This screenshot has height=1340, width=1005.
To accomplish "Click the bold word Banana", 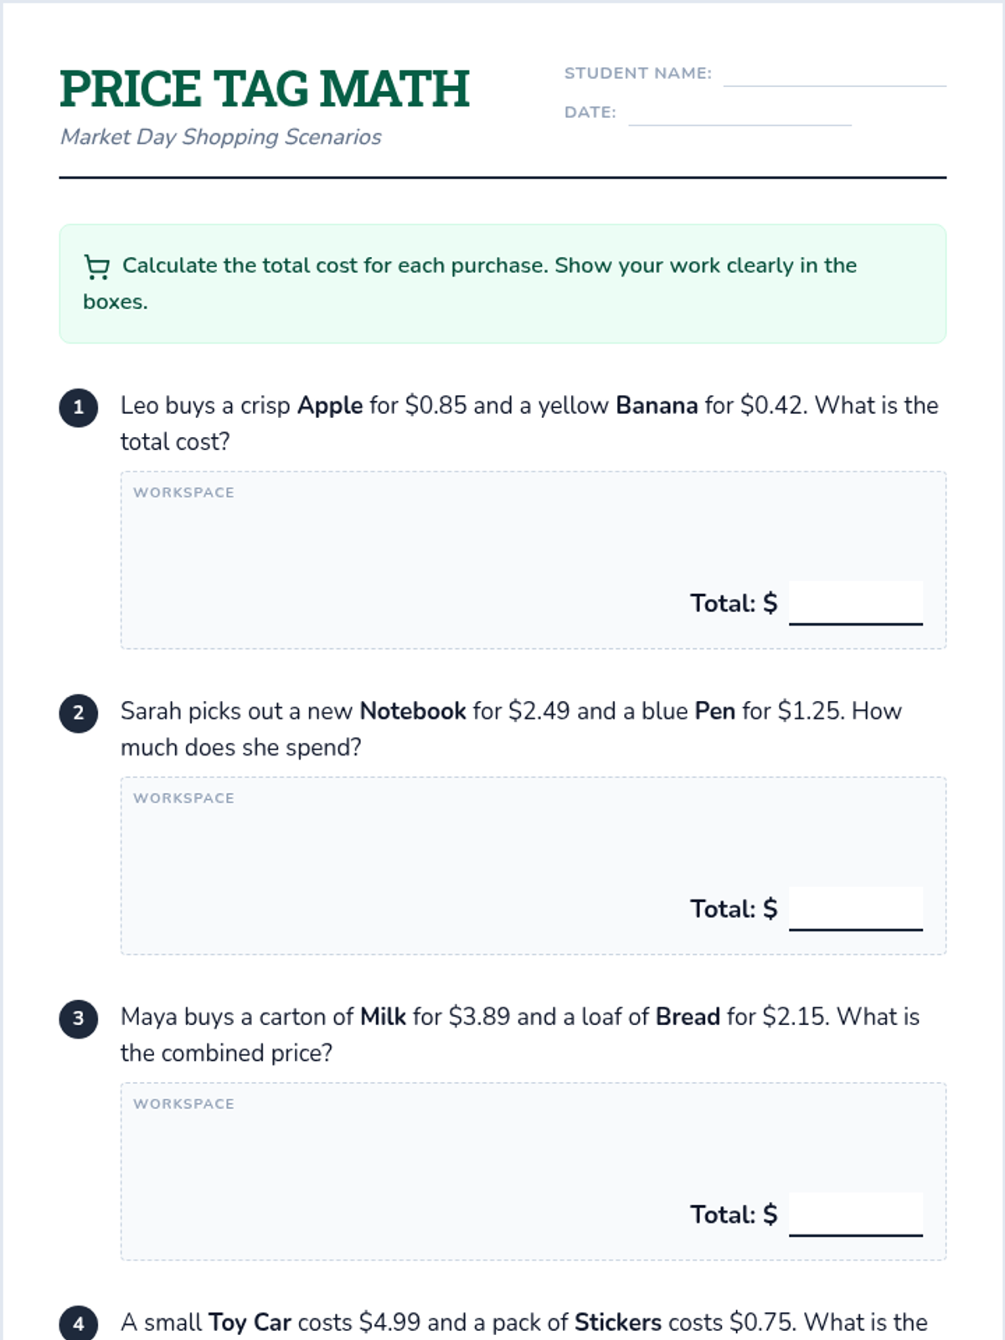I will coord(657,405).
